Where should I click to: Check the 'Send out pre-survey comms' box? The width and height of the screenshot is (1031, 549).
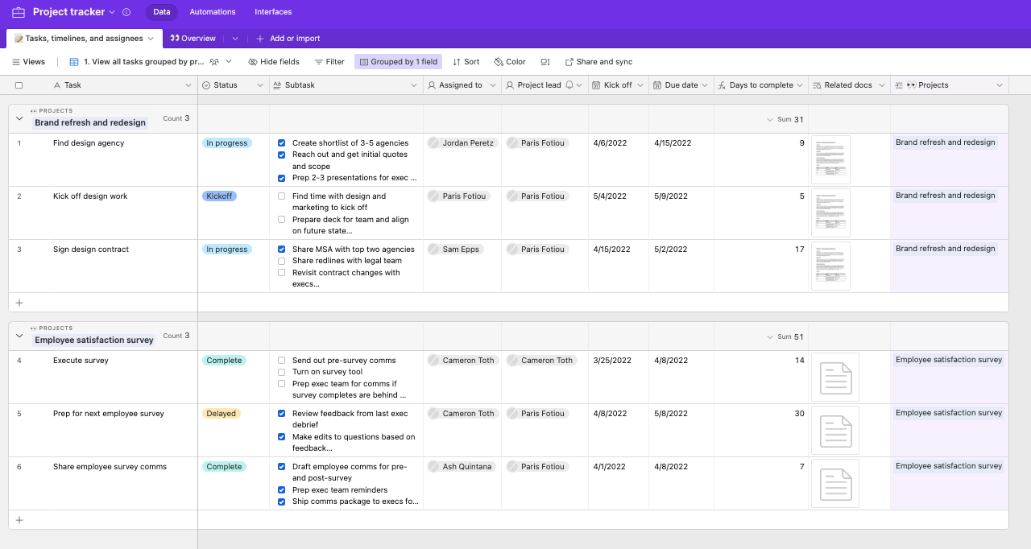point(282,361)
